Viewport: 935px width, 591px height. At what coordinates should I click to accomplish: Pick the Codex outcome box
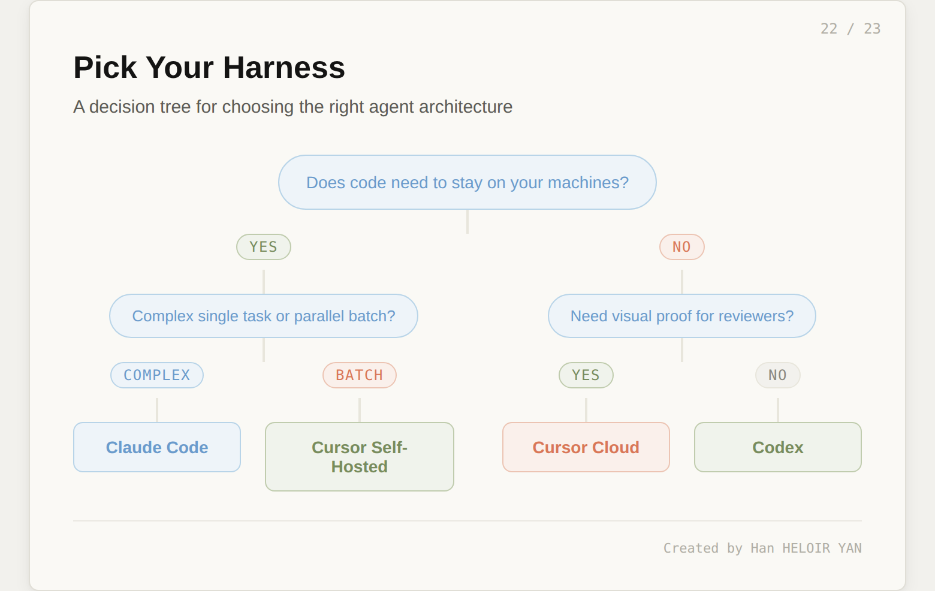coord(777,447)
